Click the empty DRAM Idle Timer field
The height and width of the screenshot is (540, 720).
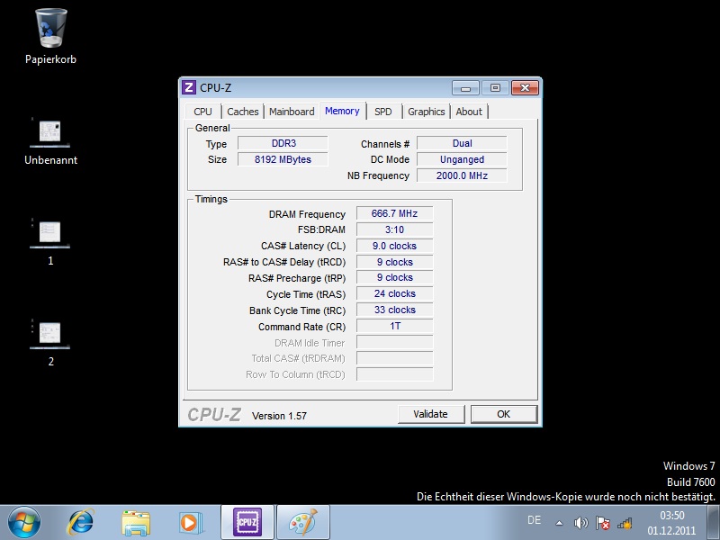(x=394, y=342)
